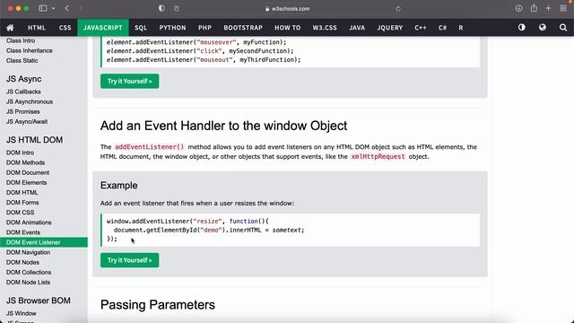Screen dimensions: 574x323
Task: Open DOM Nodes sidebar link
Action: tap(22, 262)
